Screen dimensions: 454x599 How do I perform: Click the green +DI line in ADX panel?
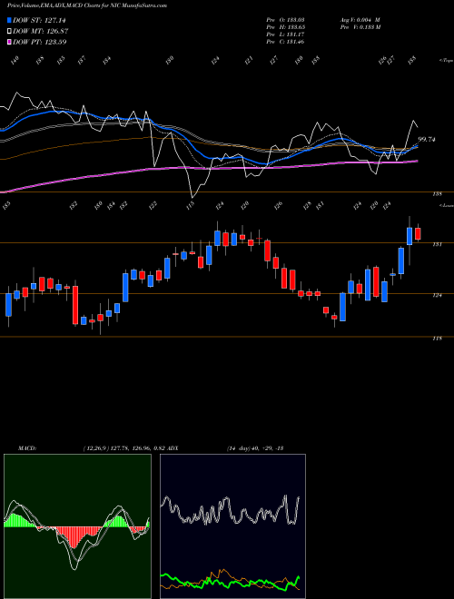point(230,582)
